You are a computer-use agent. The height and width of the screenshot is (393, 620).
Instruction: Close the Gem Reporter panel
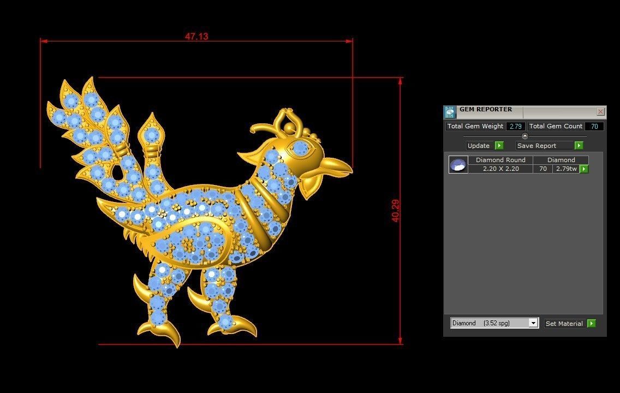tap(600, 112)
